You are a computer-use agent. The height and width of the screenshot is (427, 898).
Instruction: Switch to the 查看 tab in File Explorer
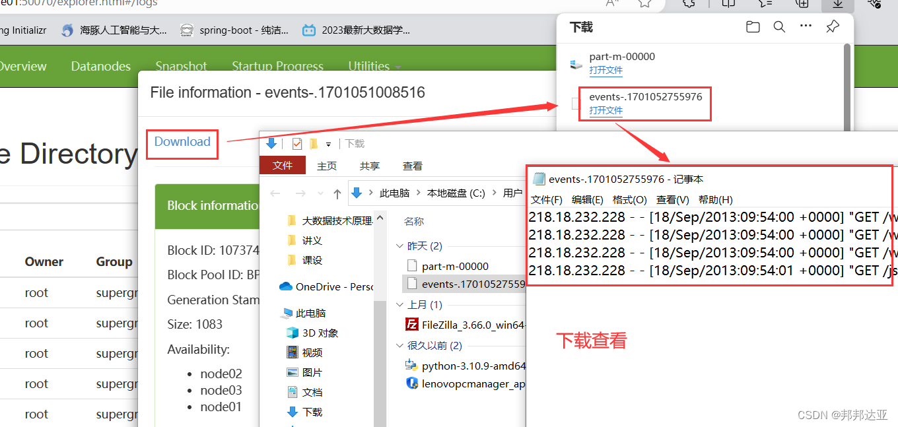tap(412, 165)
